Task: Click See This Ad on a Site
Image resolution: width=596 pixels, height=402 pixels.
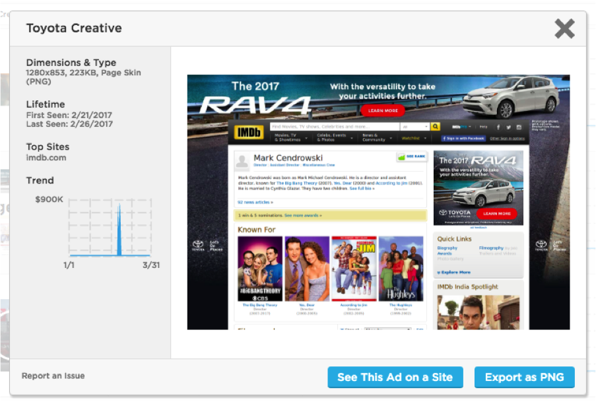Action: 395,378
